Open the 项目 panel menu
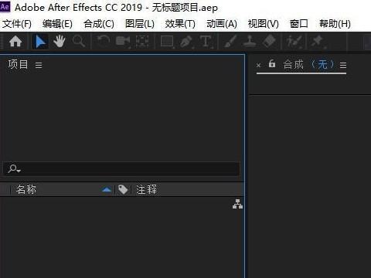This screenshot has height=278, width=371. coord(39,65)
